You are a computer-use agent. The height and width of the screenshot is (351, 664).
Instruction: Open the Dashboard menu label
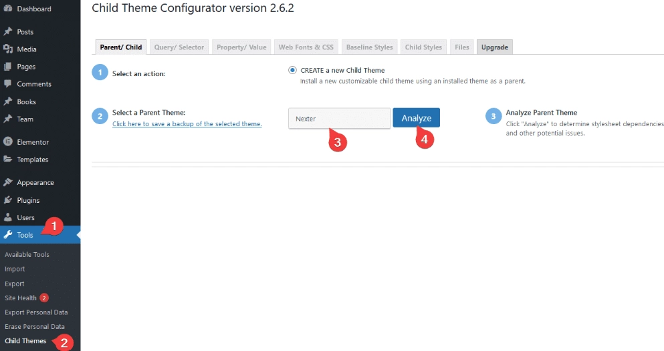[x=34, y=9]
